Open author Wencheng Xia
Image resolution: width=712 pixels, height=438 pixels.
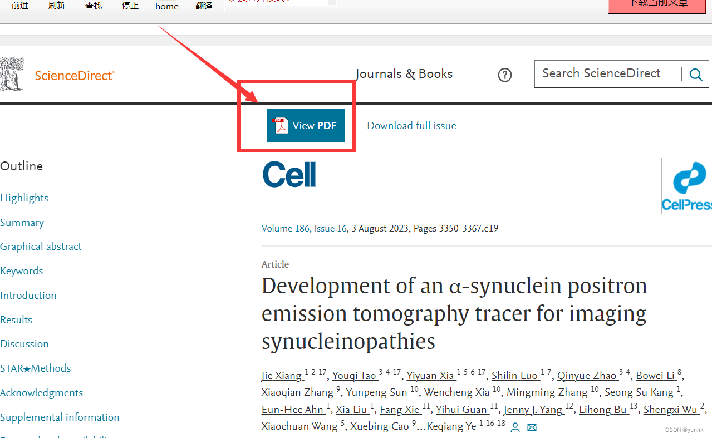click(x=457, y=392)
